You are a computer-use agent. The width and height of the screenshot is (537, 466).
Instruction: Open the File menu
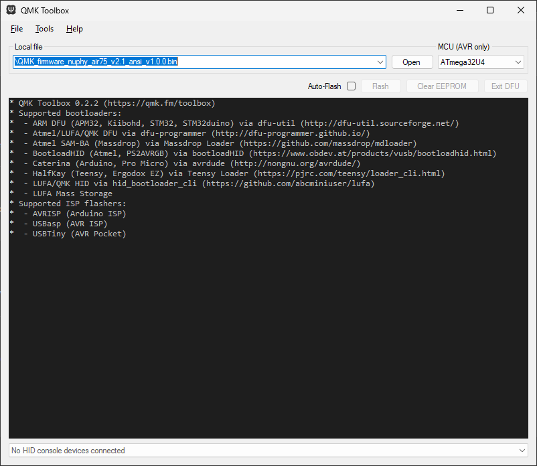tap(17, 29)
